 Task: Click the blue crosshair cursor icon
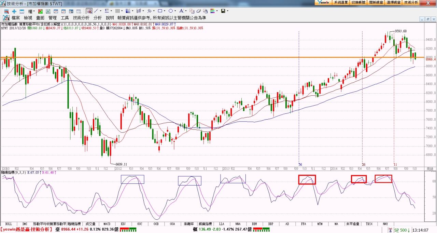pyautogui.click(x=14, y=11)
